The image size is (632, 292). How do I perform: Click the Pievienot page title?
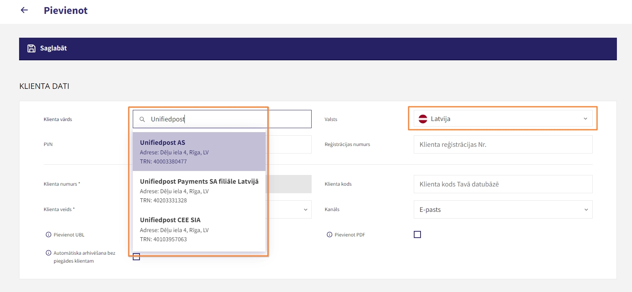(66, 11)
